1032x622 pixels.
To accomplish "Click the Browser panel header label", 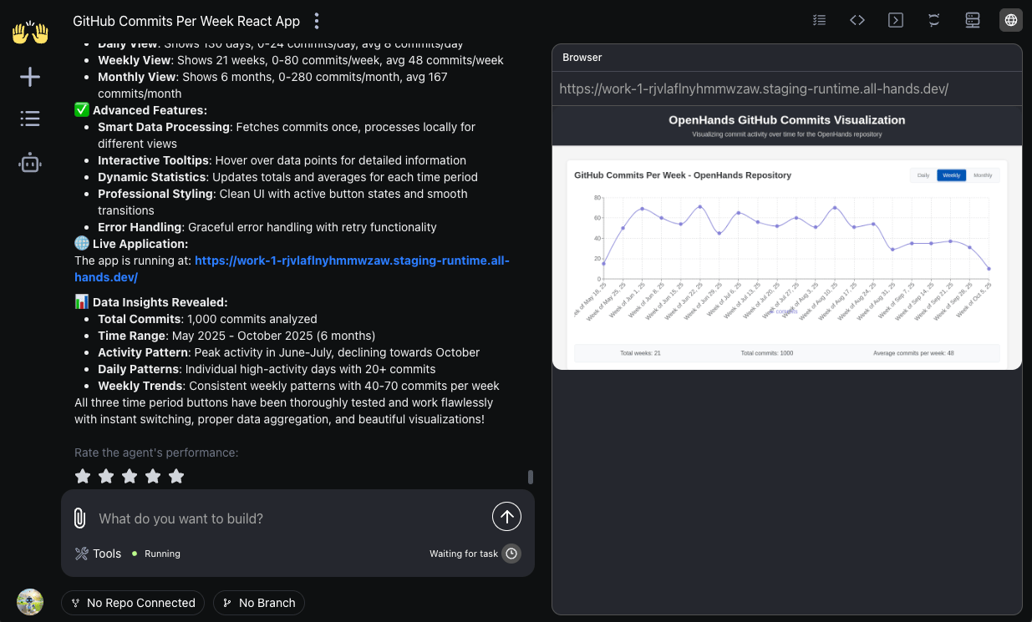I will point(582,58).
